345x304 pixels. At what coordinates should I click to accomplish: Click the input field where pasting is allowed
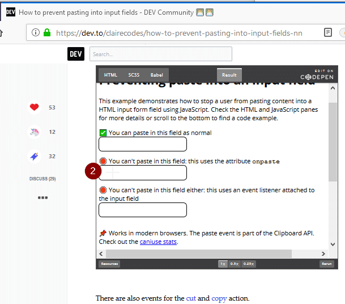(143, 144)
